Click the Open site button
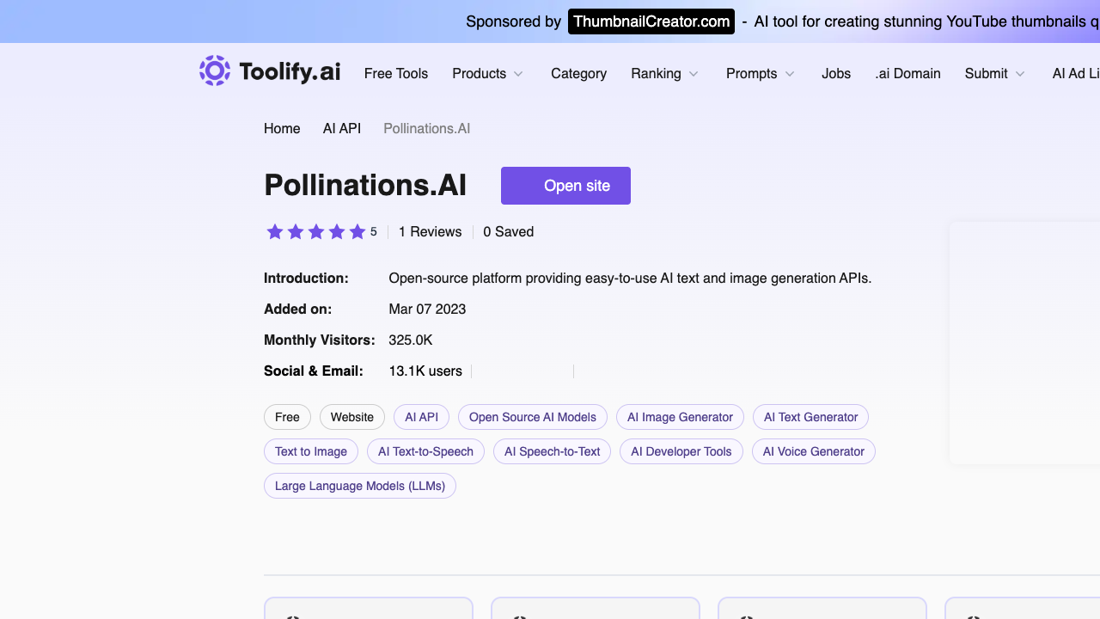The width and height of the screenshot is (1100, 619). [565, 186]
